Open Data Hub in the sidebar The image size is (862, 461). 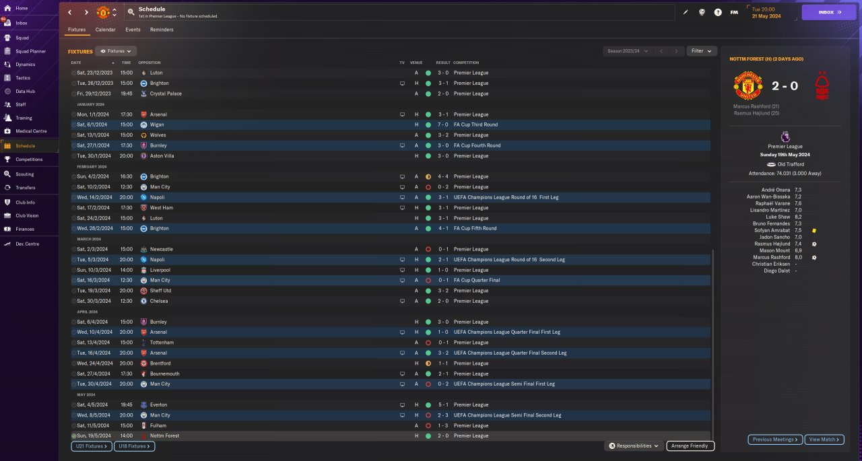click(25, 92)
